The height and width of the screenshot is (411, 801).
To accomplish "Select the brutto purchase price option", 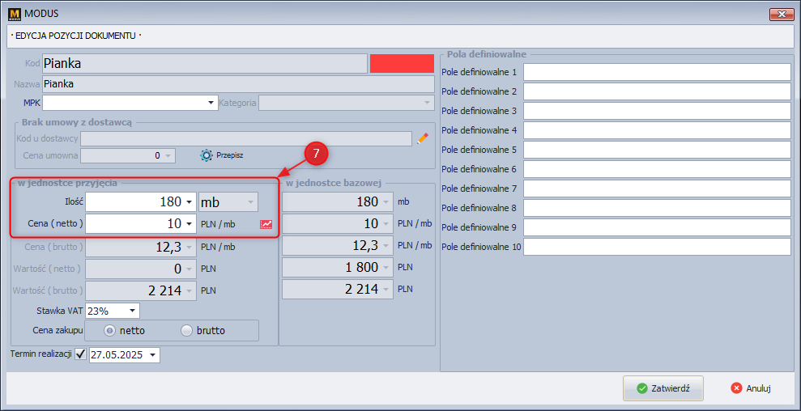I will (x=187, y=330).
